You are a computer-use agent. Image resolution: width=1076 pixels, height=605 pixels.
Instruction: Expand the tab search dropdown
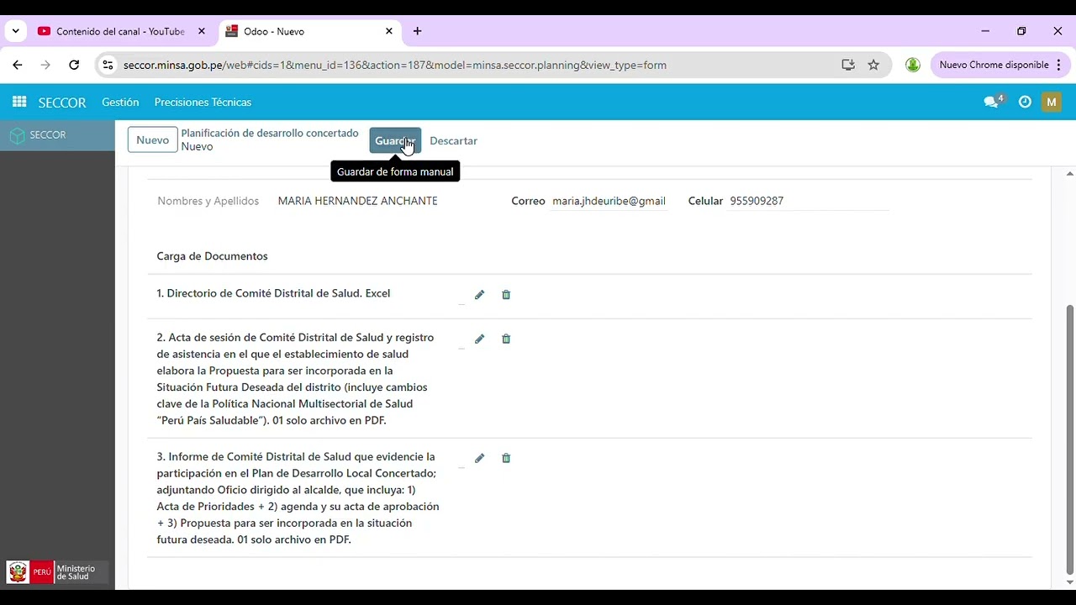(x=15, y=31)
